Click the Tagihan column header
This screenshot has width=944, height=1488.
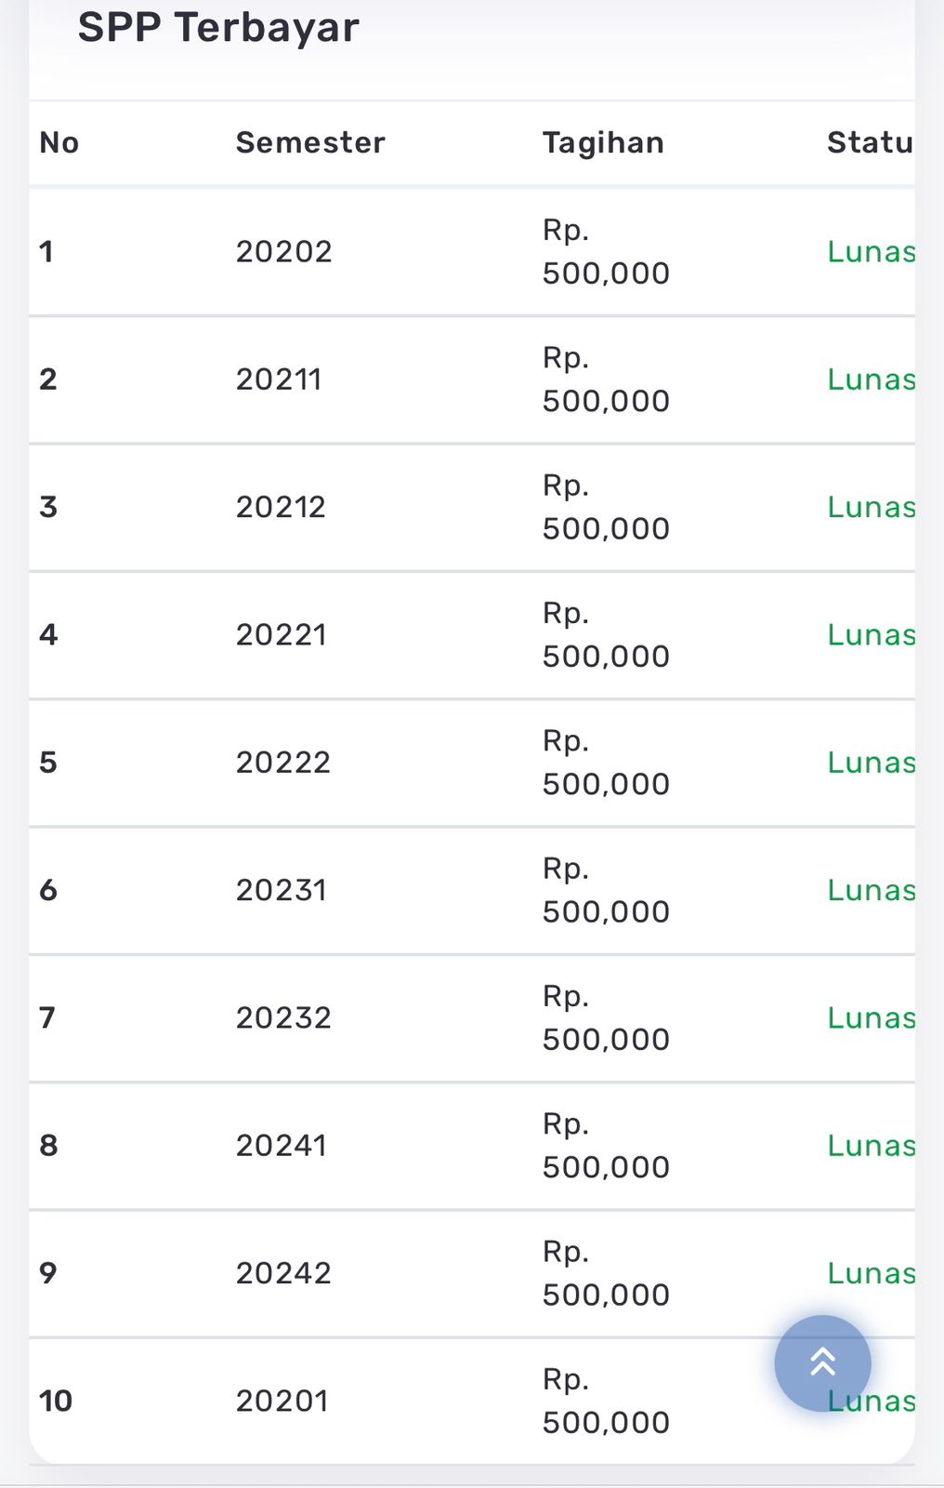(x=603, y=142)
